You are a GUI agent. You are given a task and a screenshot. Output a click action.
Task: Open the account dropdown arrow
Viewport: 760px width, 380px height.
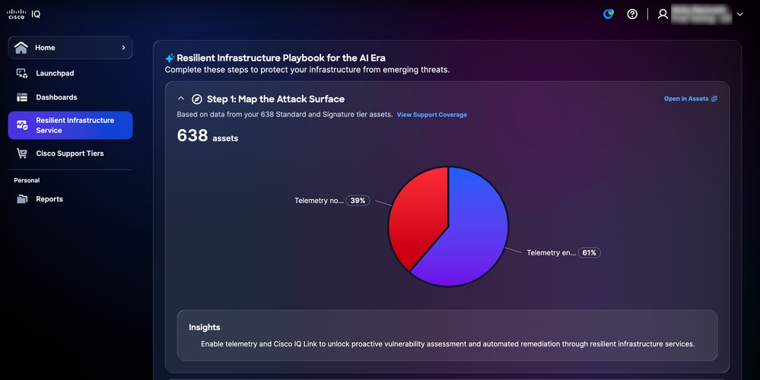[739, 14]
